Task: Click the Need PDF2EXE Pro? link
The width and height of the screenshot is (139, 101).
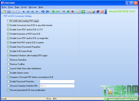Action: (x=122, y=11)
